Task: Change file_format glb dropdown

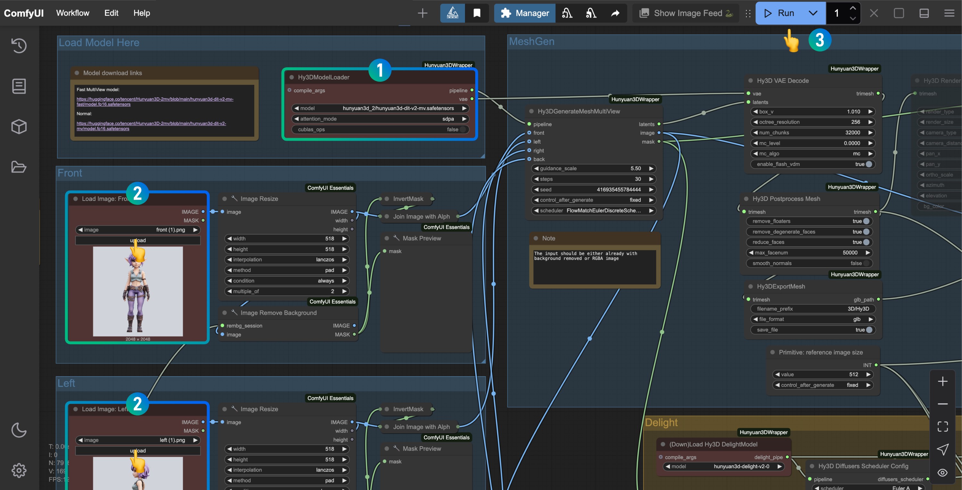Action: pos(813,319)
